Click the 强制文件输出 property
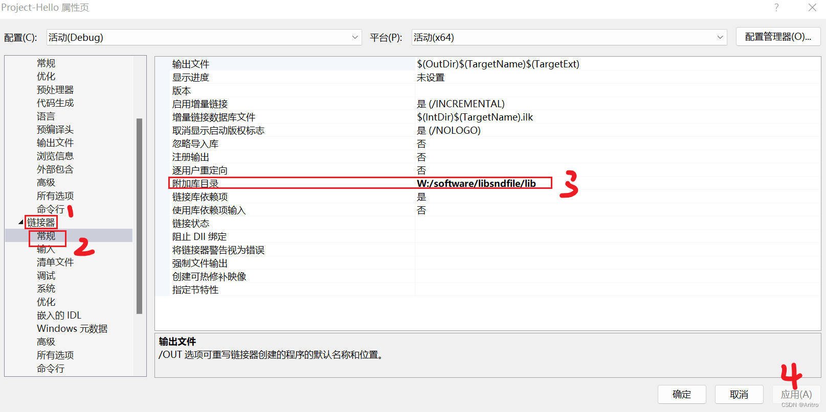 pos(200,263)
